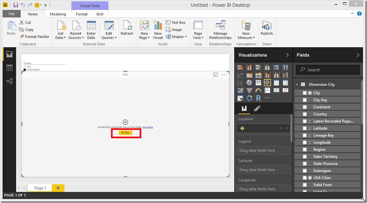Select the scatter chart visual
Screen dimensions: 367x203
[240, 82]
